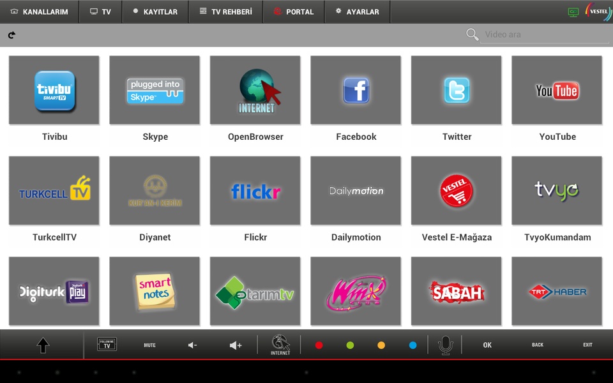Click the Tivibu text label

(55, 137)
